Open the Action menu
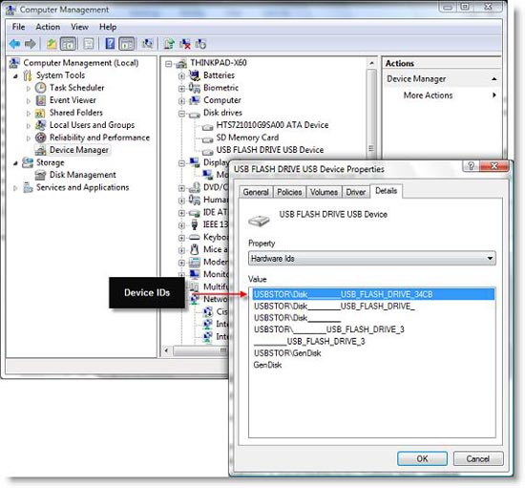Image resolution: width=525 pixels, height=488 pixels. point(48,27)
